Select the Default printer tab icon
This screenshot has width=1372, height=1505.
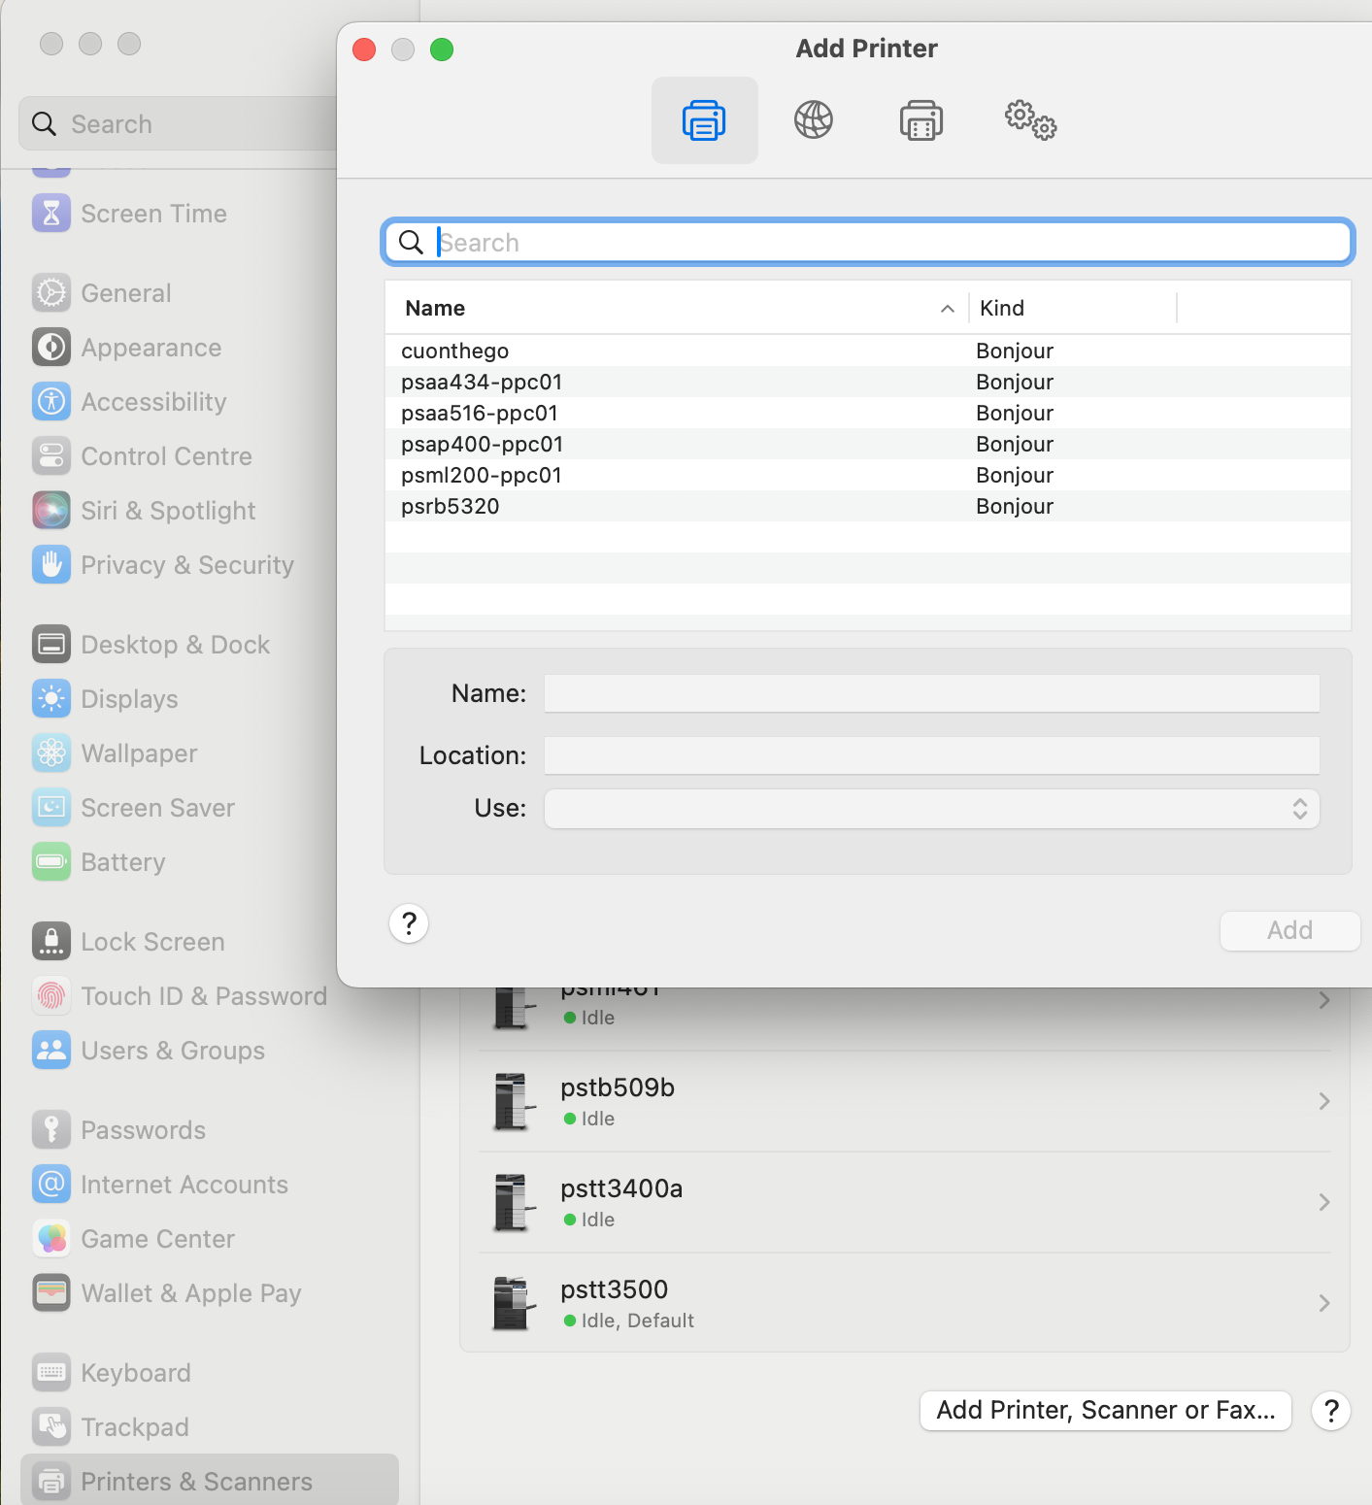pyautogui.click(x=704, y=120)
